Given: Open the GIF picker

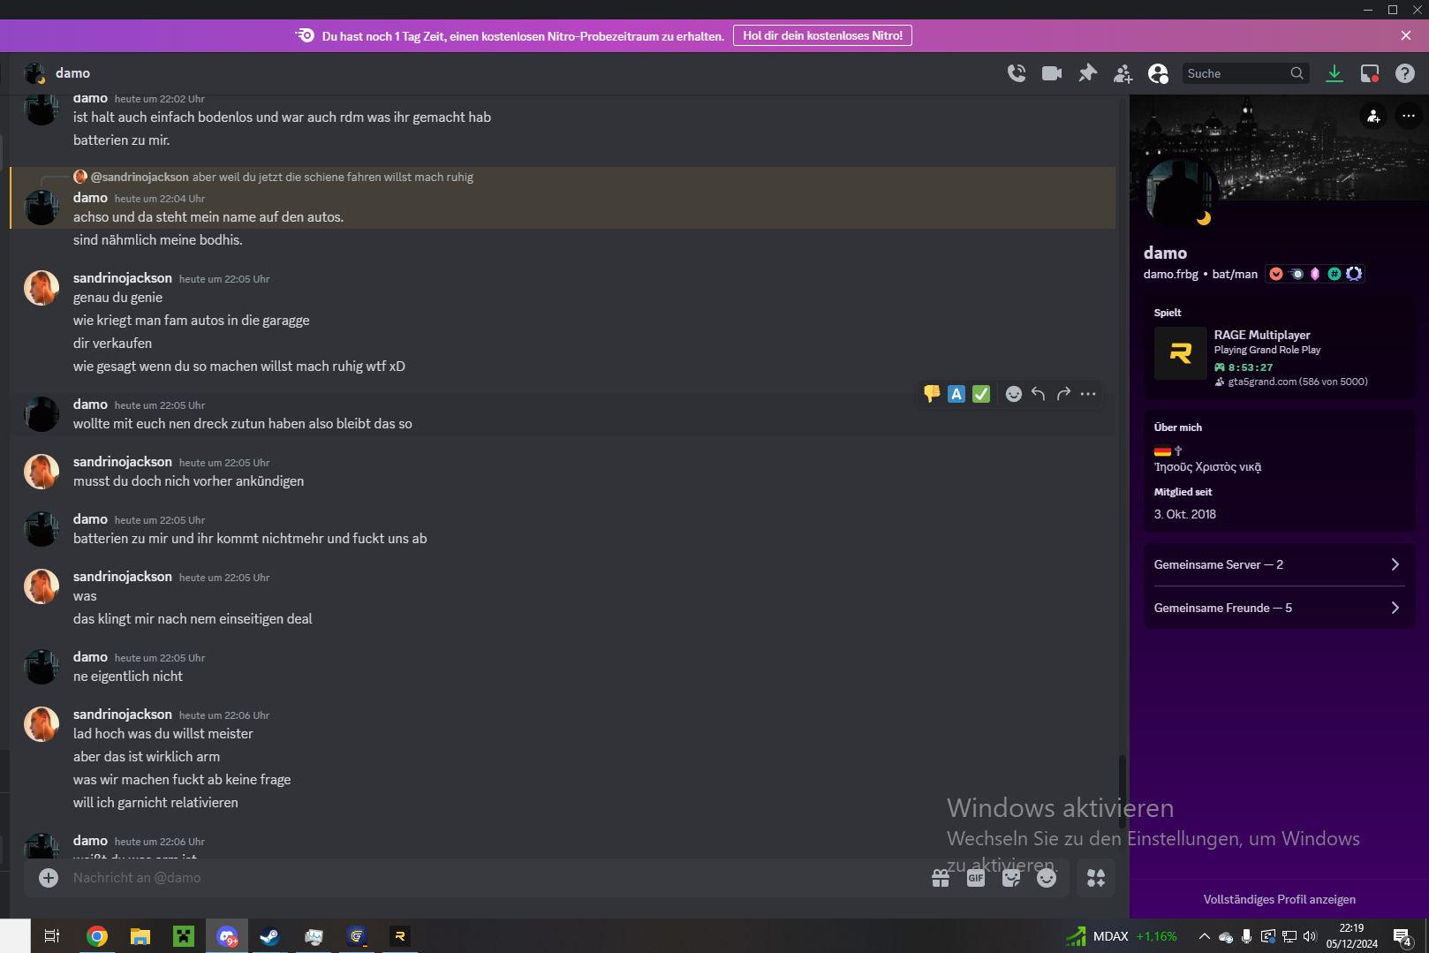Looking at the screenshot, I should [976, 878].
